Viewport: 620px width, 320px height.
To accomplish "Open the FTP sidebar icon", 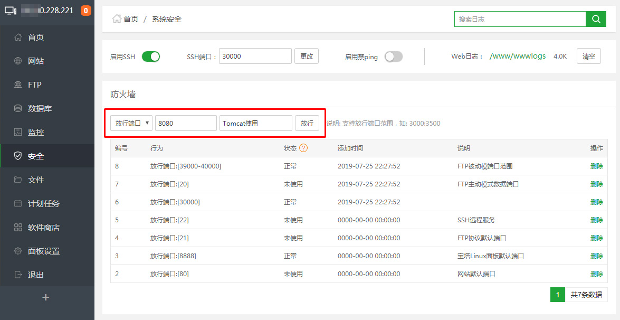I will [x=18, y=85].
